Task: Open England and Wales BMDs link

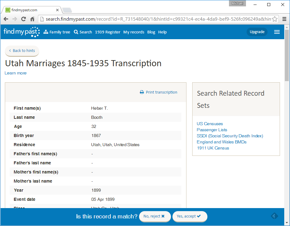Action: [x=222, y=142]
